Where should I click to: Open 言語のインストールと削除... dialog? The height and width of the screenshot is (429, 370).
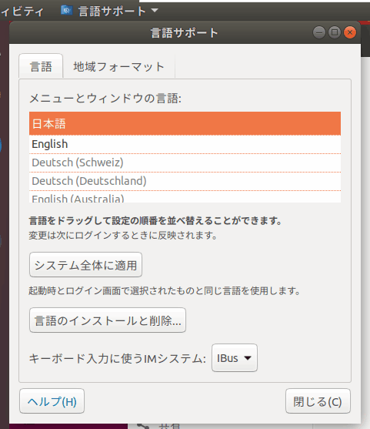pos(108,320)
